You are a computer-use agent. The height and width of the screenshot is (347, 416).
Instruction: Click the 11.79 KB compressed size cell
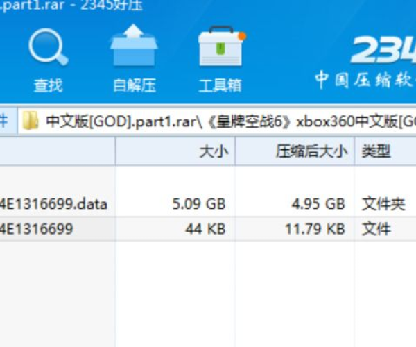click(x=315, y=229)
